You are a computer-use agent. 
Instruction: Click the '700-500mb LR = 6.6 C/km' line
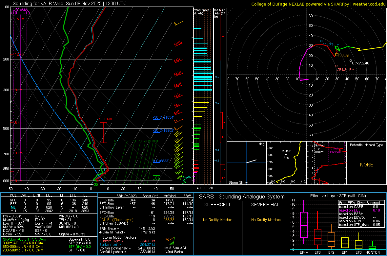coord(23,250)
